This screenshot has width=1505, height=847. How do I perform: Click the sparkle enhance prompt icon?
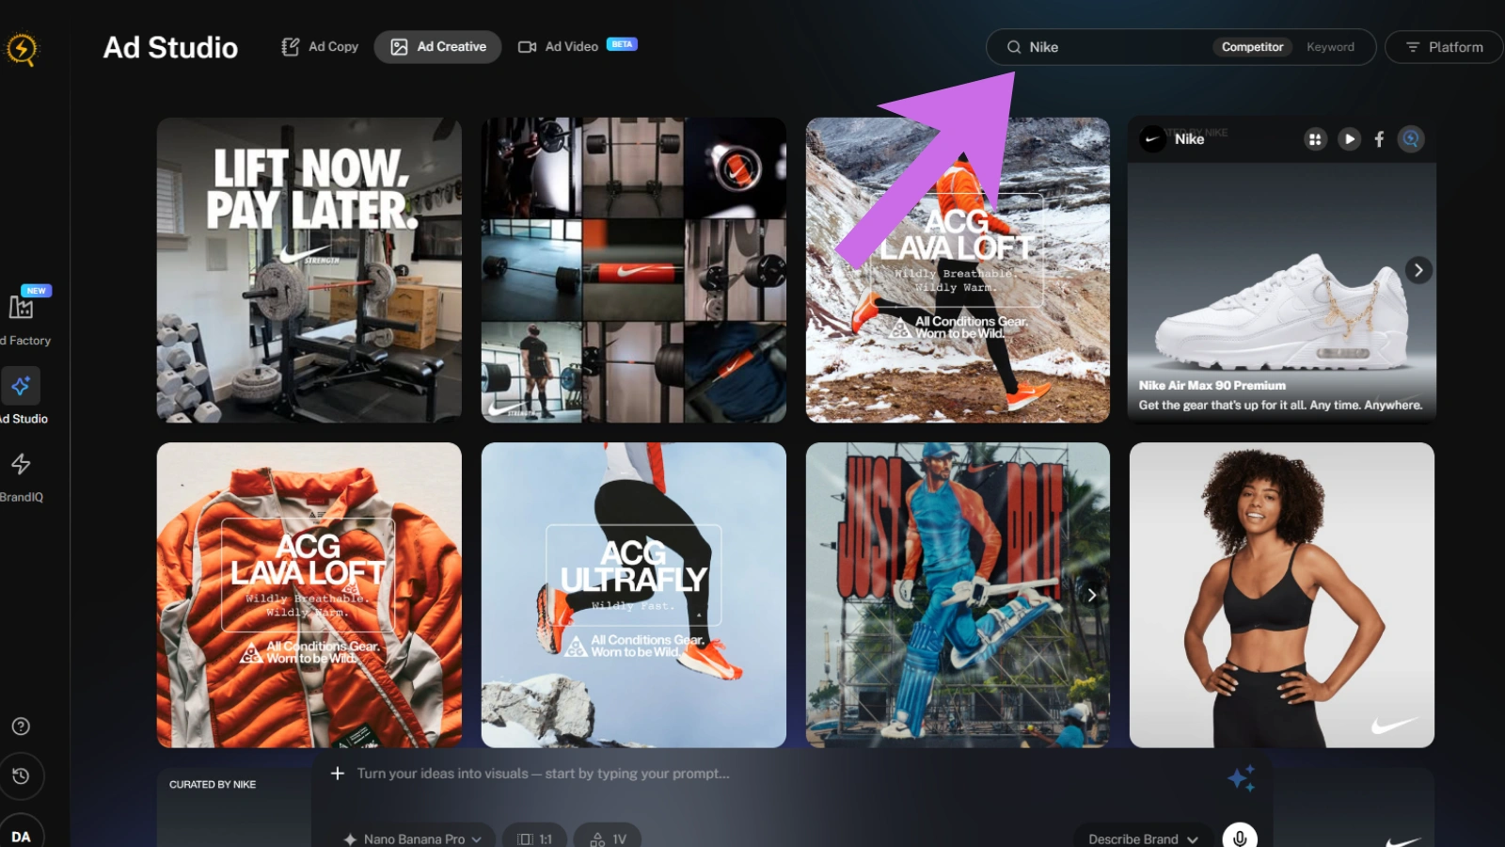pyautogui.click(x=1241, y=778)
